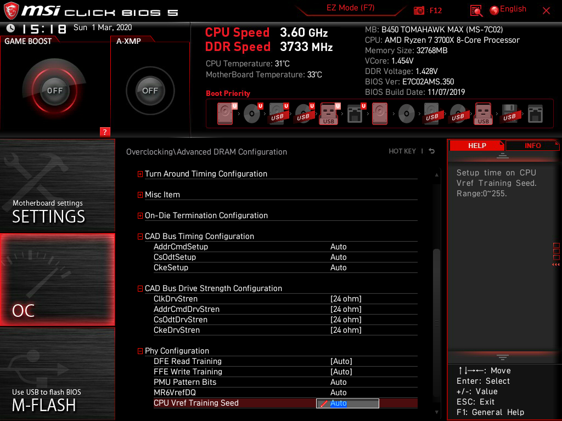Select the UEFI CD/DVD boot device icon
The height and width of the screenshot is (421, 562).
pyautogui.click(x=253, y=114)
